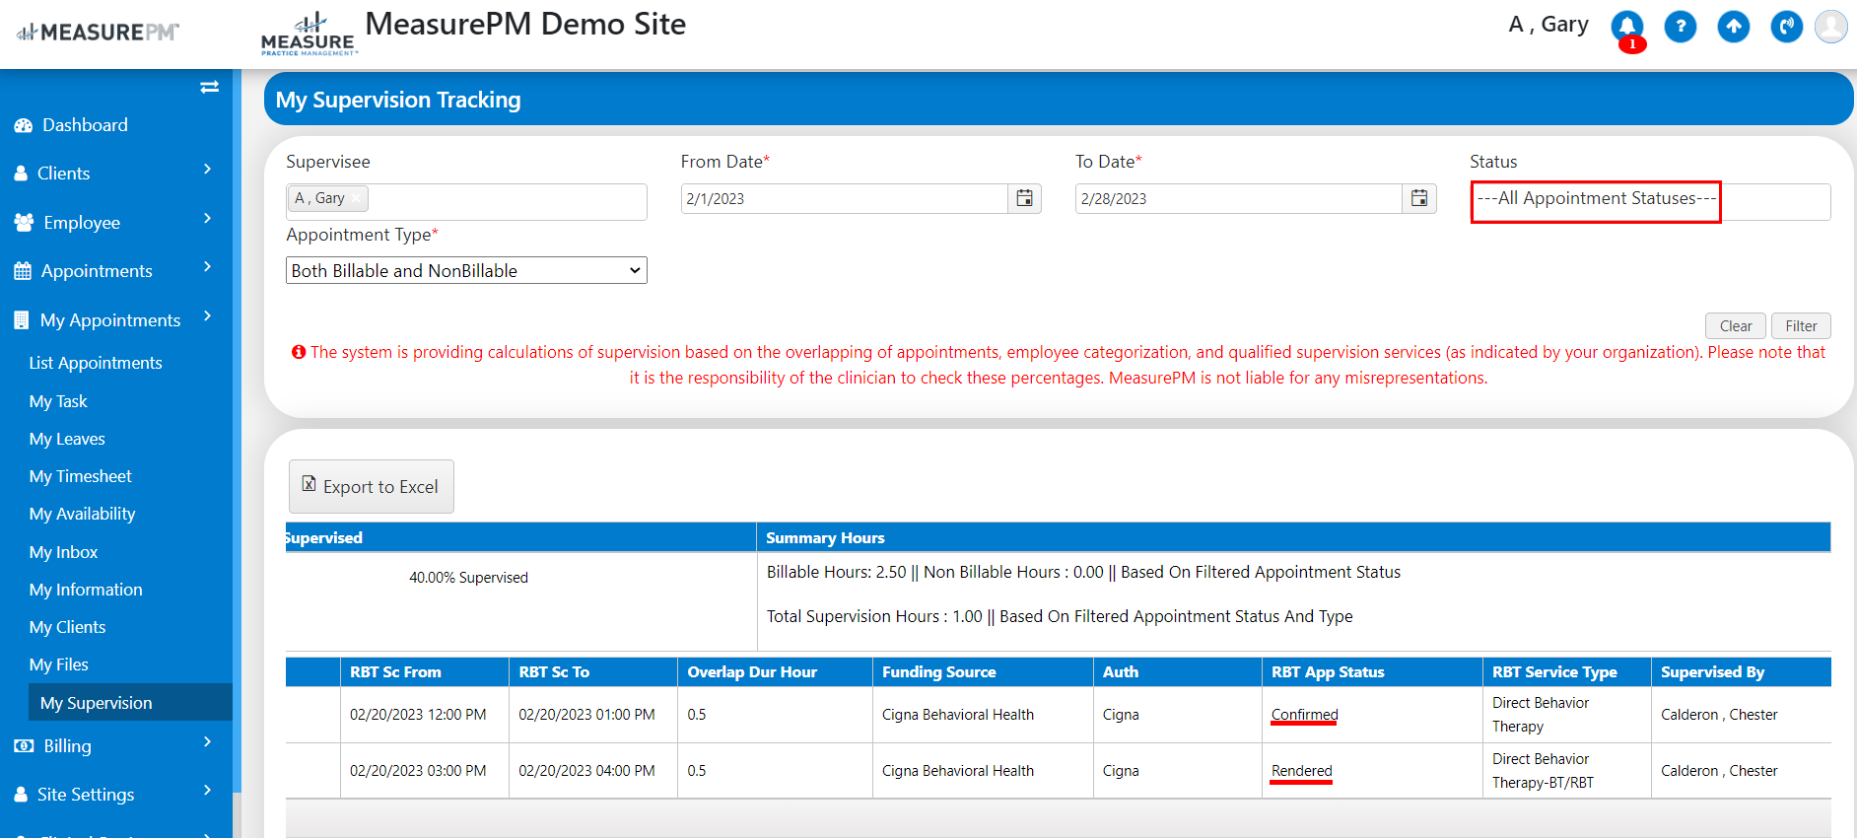Click the Site Settings person icon

pyautogui.click(x=21, y=795)
